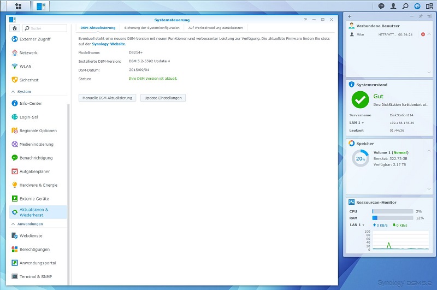Click the green Gut status checkmark
This screenshot has width=437, height=290.
tap(360, 100)
